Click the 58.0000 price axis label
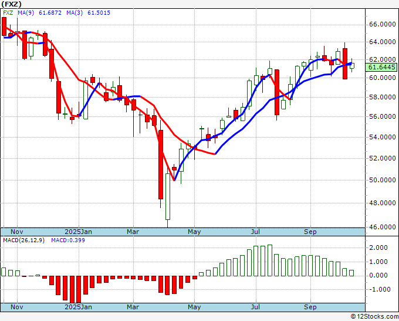 pos(382,97)
